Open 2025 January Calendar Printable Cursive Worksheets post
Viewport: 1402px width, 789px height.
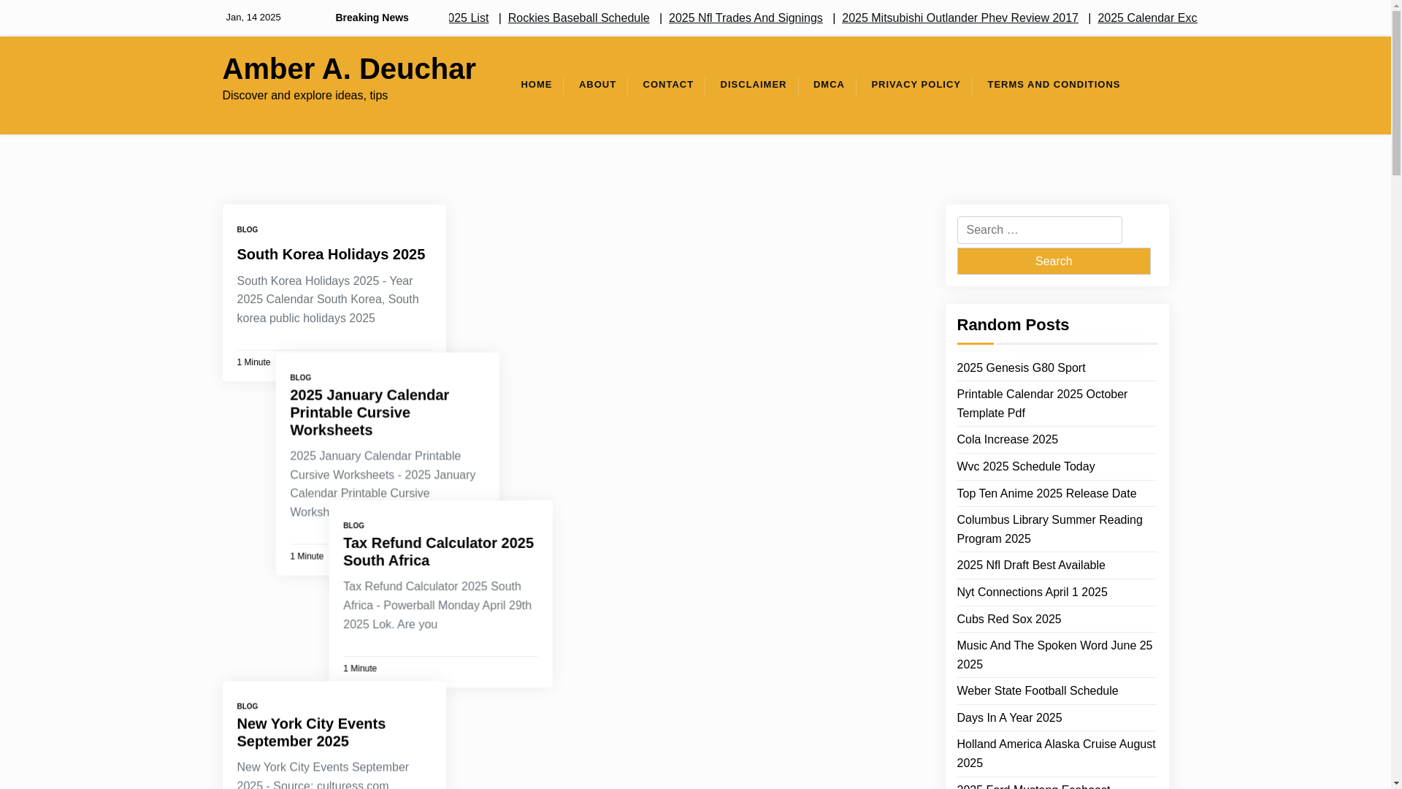(369, 412)
